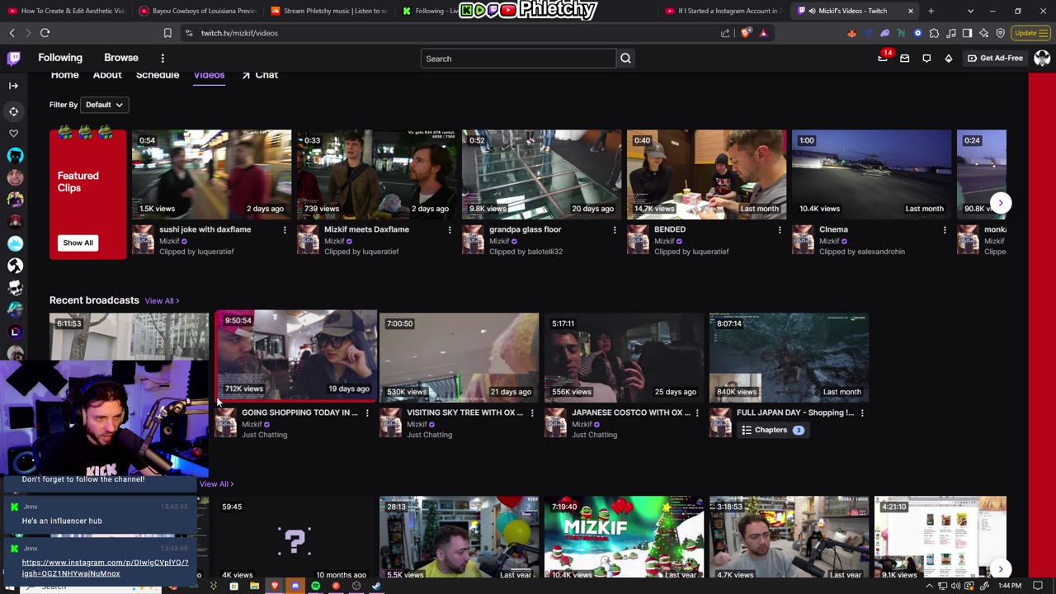
Task: Click the system clock showing 1:44 PM
Action: 1010,586
